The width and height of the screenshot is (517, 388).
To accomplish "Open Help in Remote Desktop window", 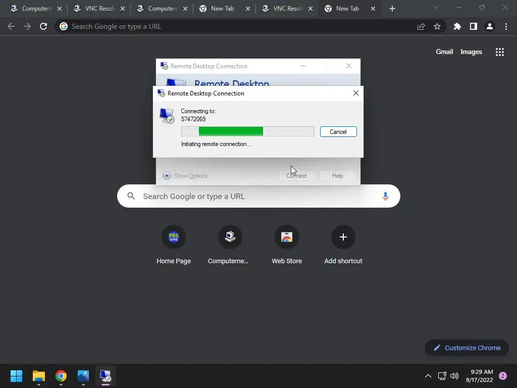I will pyautogui.click(x=337, y=175).
